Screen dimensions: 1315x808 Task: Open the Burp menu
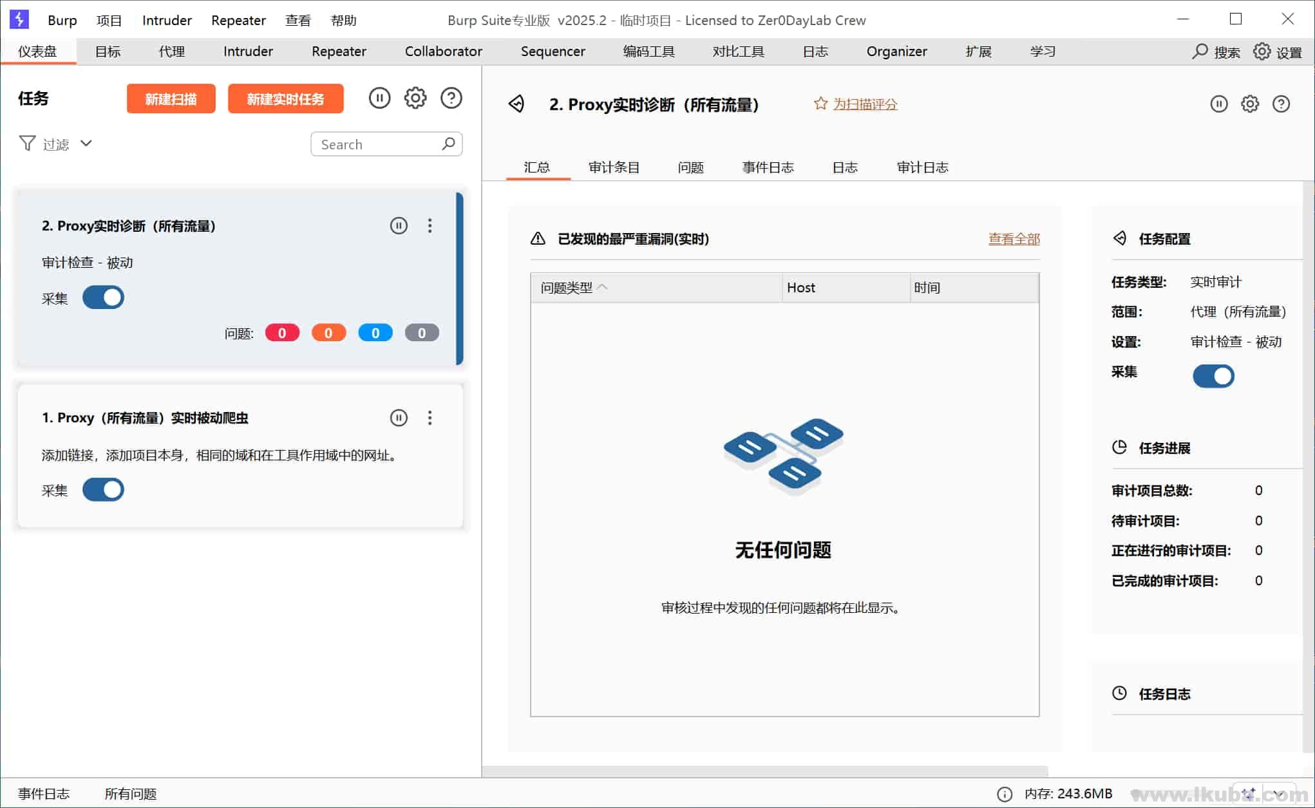(62, 20)
